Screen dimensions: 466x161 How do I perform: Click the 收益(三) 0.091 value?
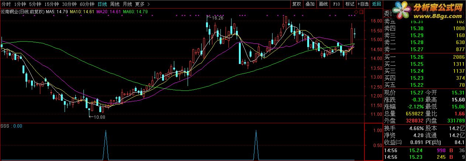click(x=417, y=142)
